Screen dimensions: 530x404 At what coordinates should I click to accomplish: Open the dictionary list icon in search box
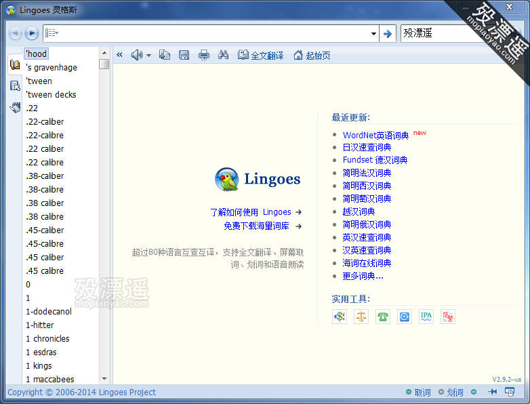pos(52,33)
